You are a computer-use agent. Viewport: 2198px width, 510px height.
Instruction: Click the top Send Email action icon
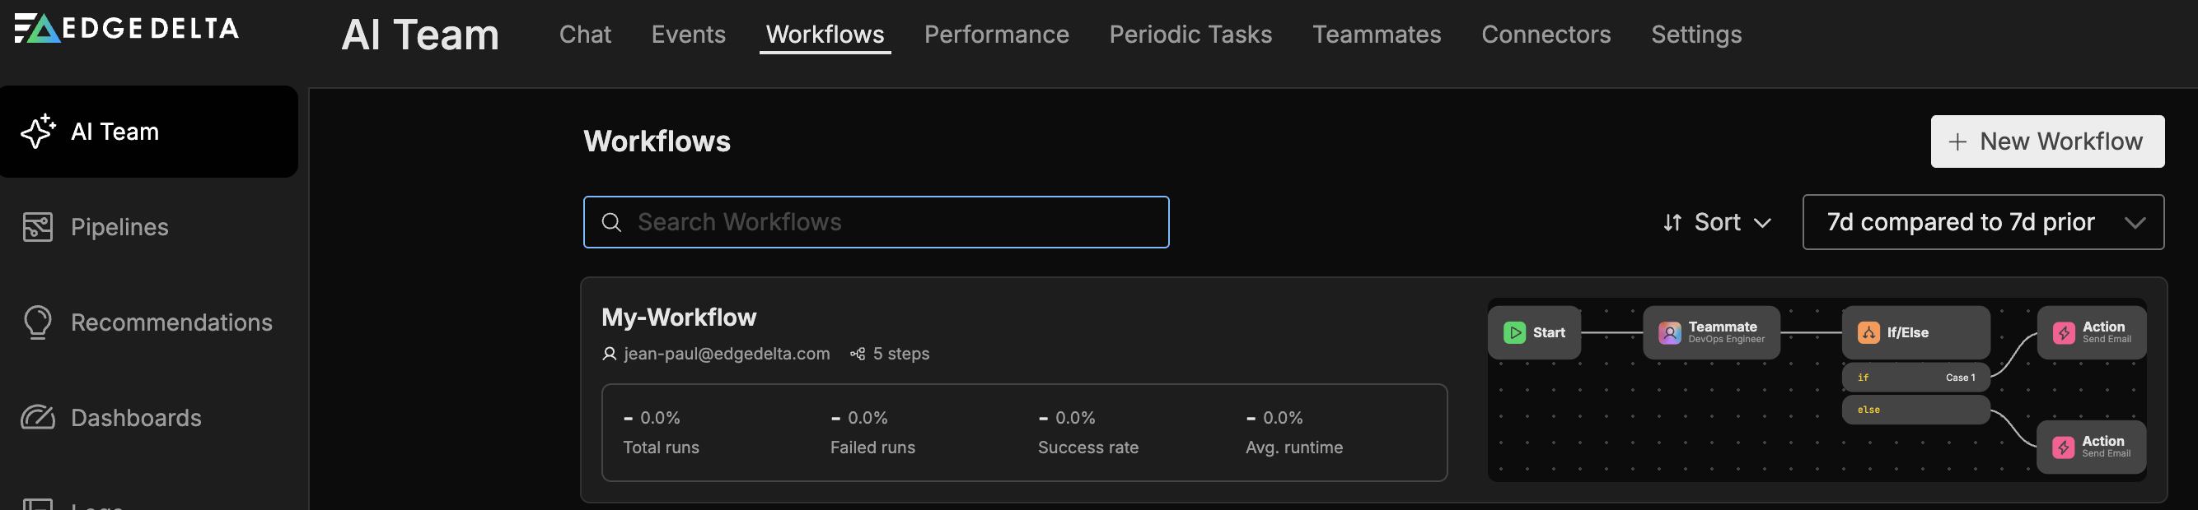(2063, 332)
